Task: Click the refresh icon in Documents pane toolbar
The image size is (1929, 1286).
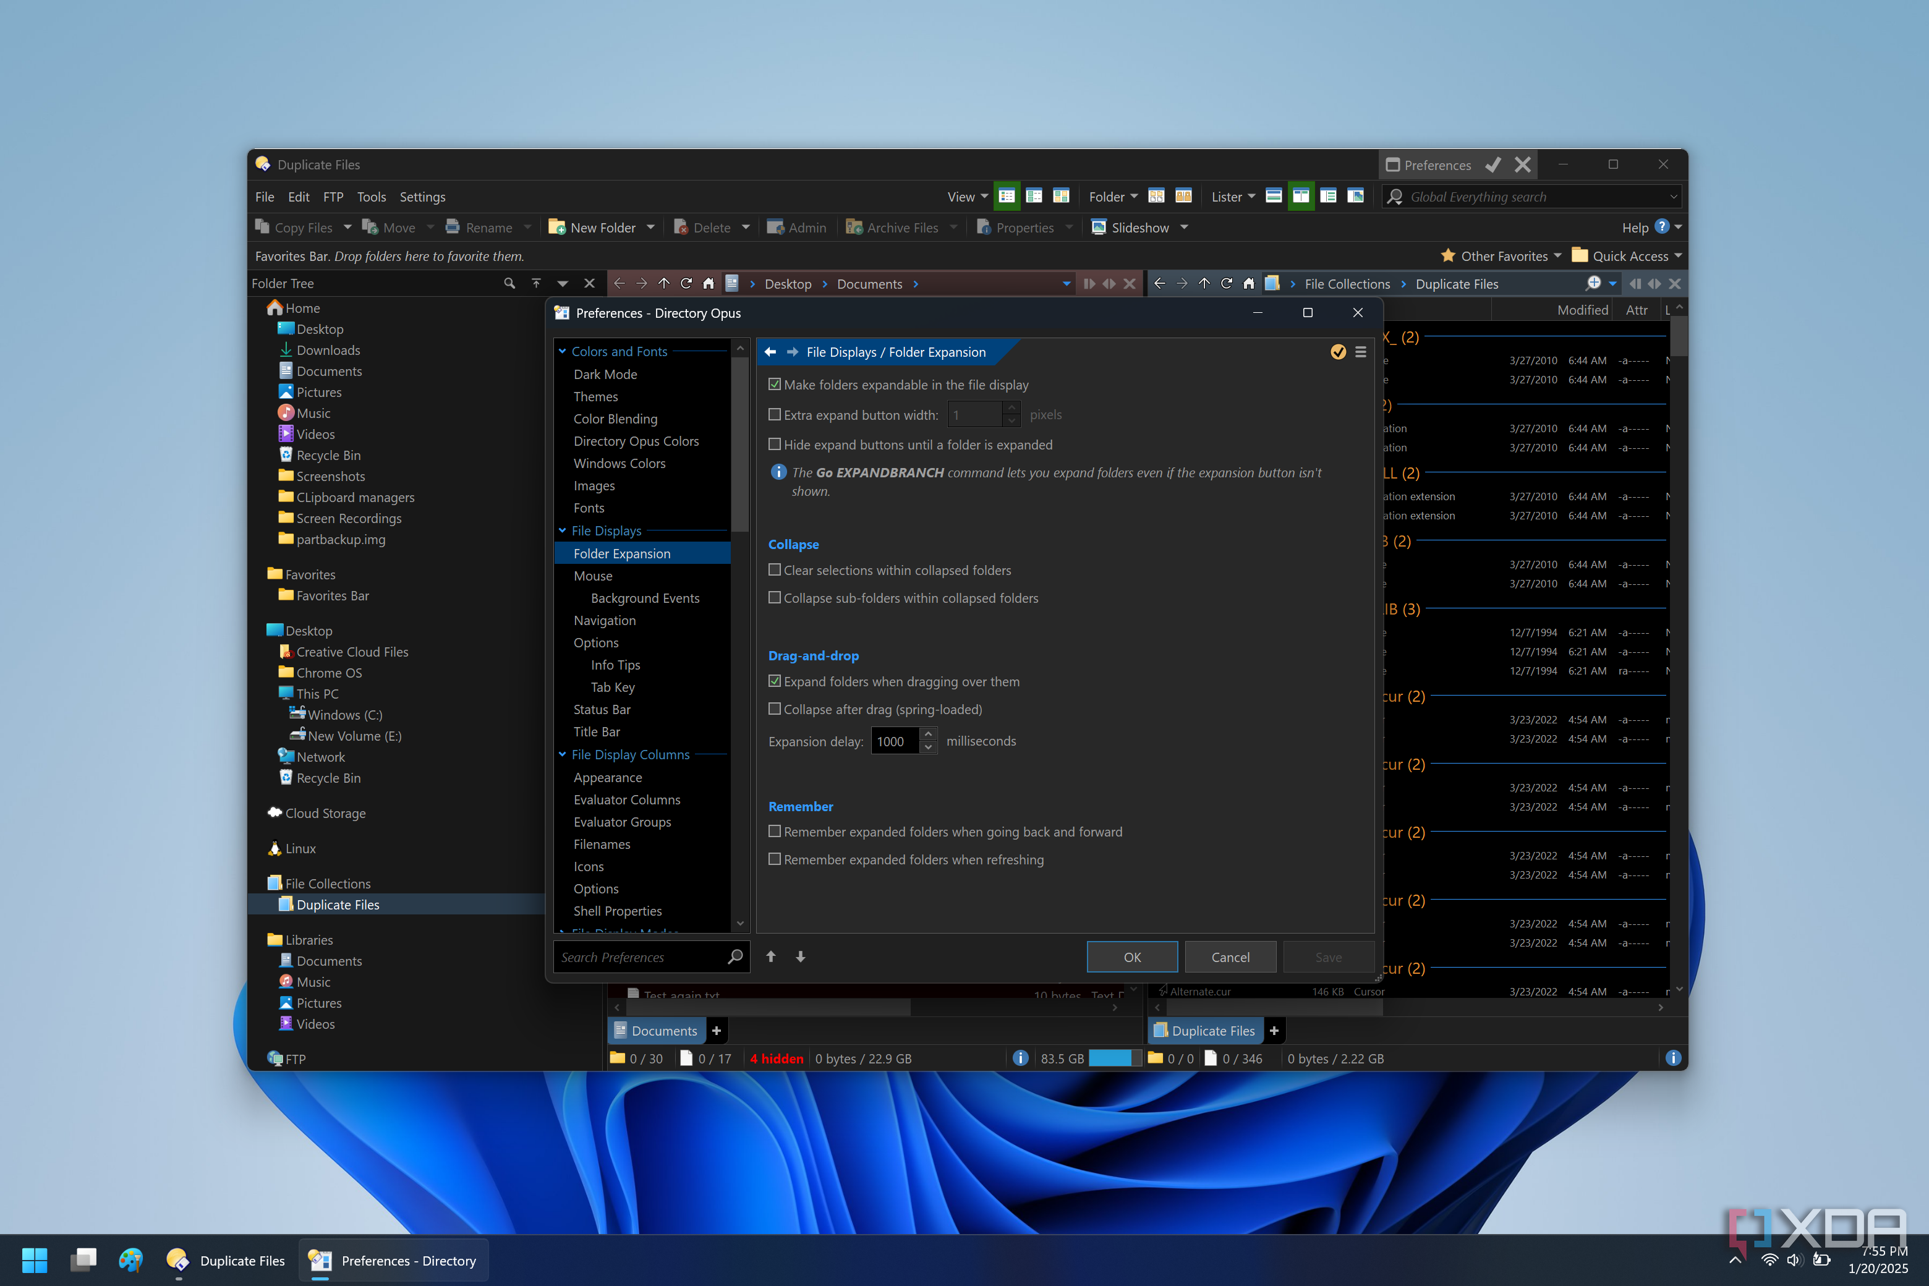Action: pos(686,284)
